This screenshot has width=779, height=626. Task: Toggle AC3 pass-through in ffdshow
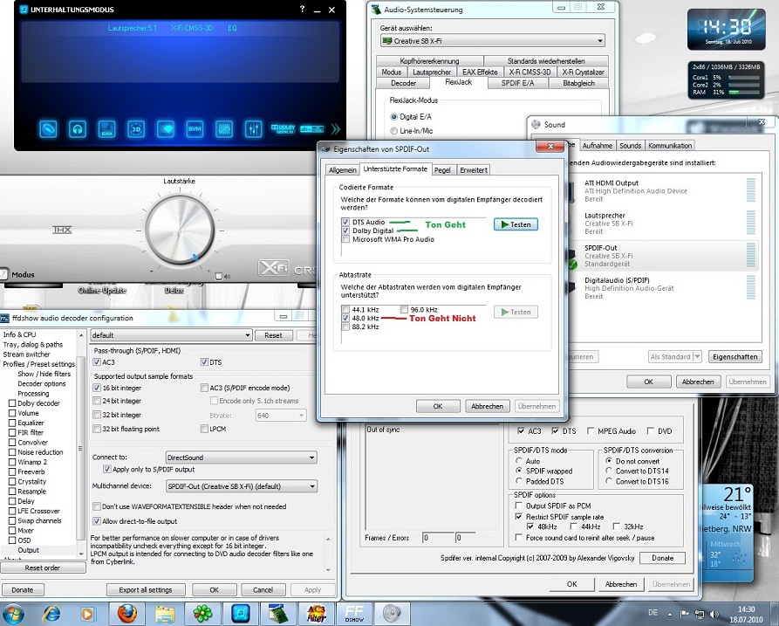97,362
